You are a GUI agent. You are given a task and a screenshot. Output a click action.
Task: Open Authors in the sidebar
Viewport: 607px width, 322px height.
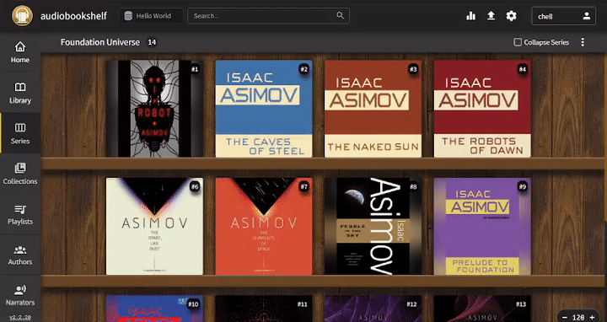[x=20, y=255]
